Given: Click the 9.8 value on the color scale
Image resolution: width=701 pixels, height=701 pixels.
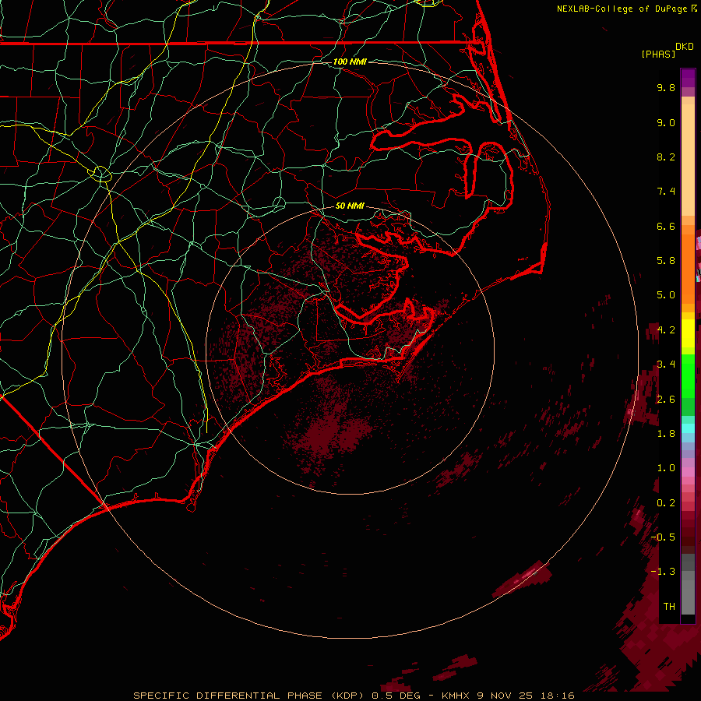Looking at the screenshot, I should (x=666, y=87).
